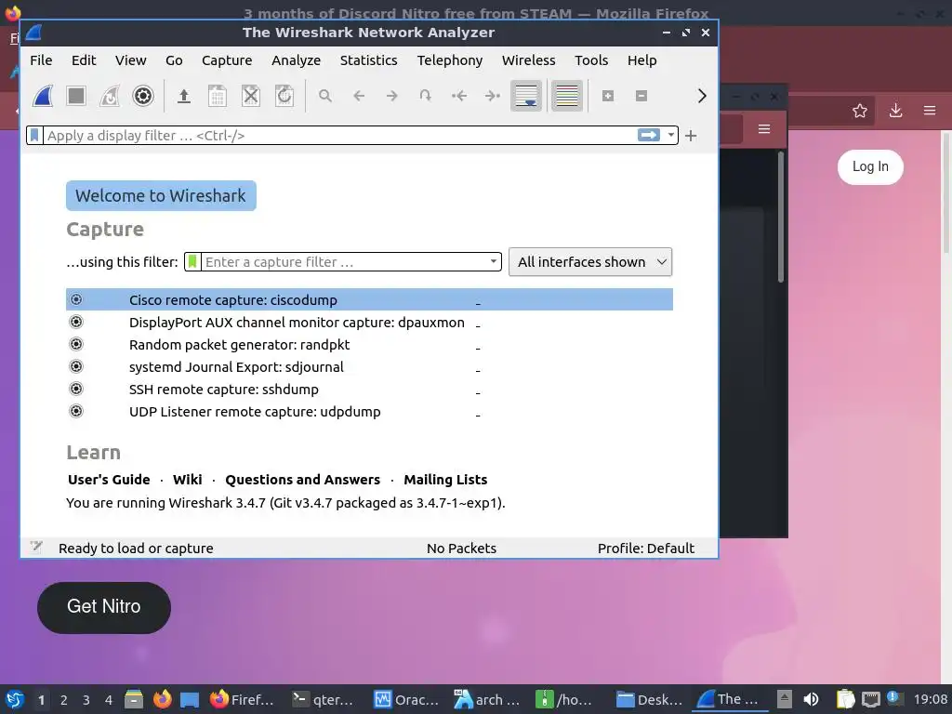Click Get Nitro button in Firefox
952x714 pixels.
click(104, 607)
